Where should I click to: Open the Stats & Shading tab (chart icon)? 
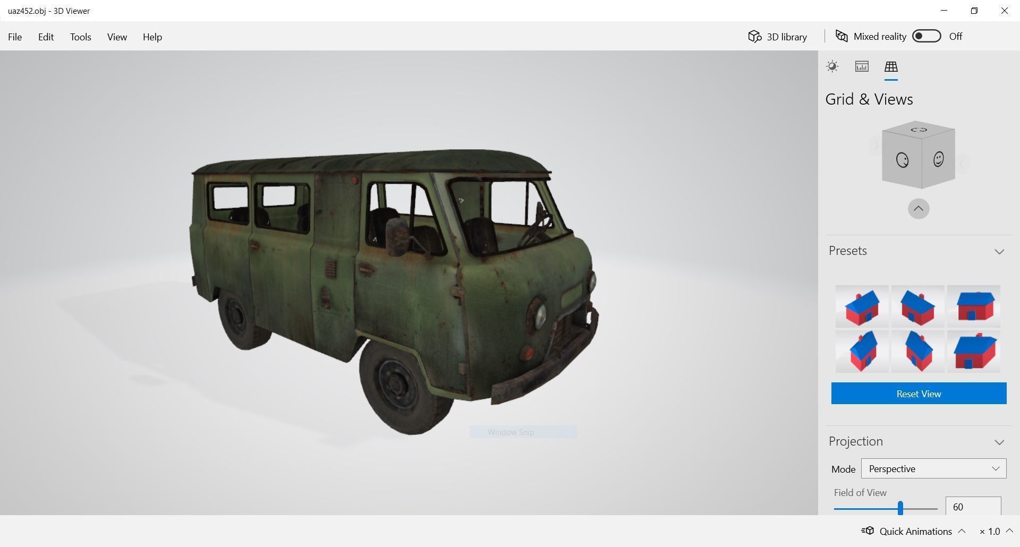click(862, 66)
